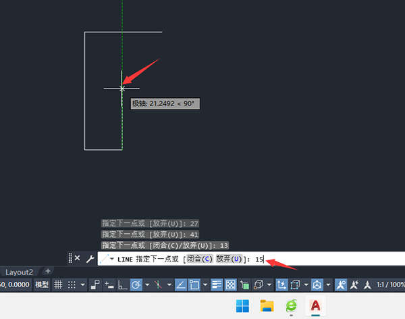Open the 1:1 / 100% scale list

(391, 285)
